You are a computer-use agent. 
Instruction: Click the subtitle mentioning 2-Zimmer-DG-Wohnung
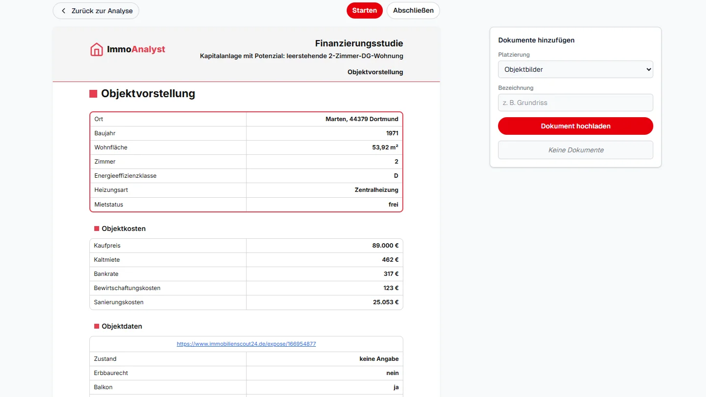pos(302,56)
